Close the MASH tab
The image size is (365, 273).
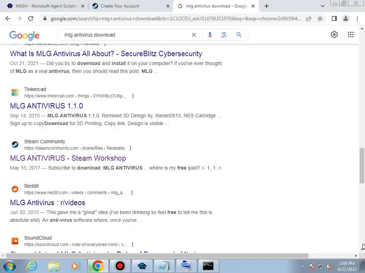pyautogui.click(x=82, y=6)
